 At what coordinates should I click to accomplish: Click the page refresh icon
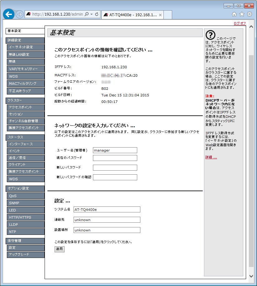[97, 14]
